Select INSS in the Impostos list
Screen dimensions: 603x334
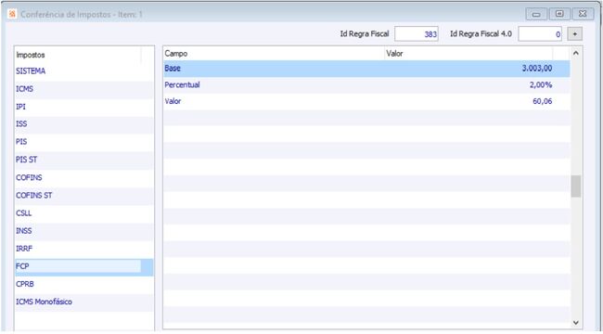[x=83, y=231]
